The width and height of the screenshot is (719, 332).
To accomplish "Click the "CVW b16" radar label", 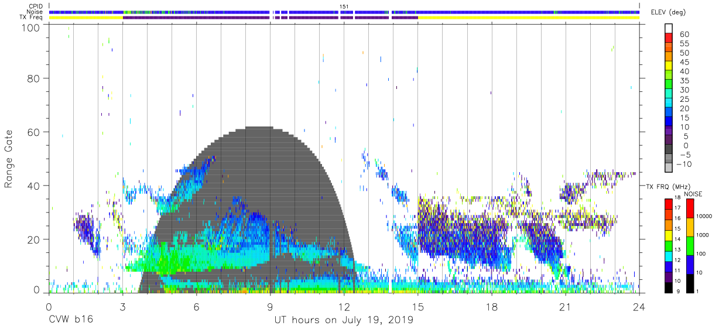I will click(70, 320).
